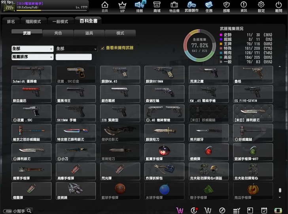Open the 任務 missions icon

point(209,7)
